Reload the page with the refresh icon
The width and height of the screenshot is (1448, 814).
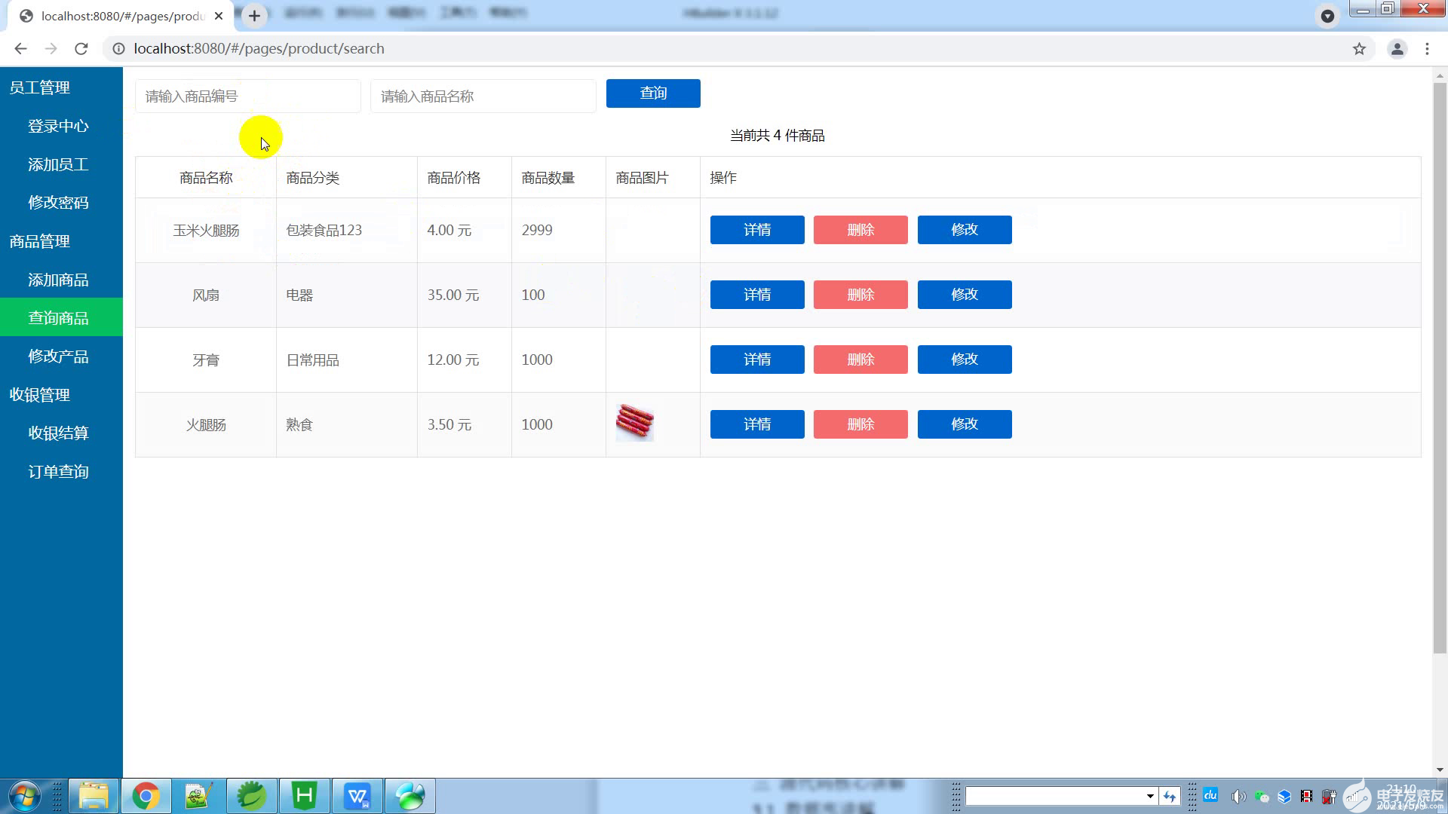tap(81, 49)
